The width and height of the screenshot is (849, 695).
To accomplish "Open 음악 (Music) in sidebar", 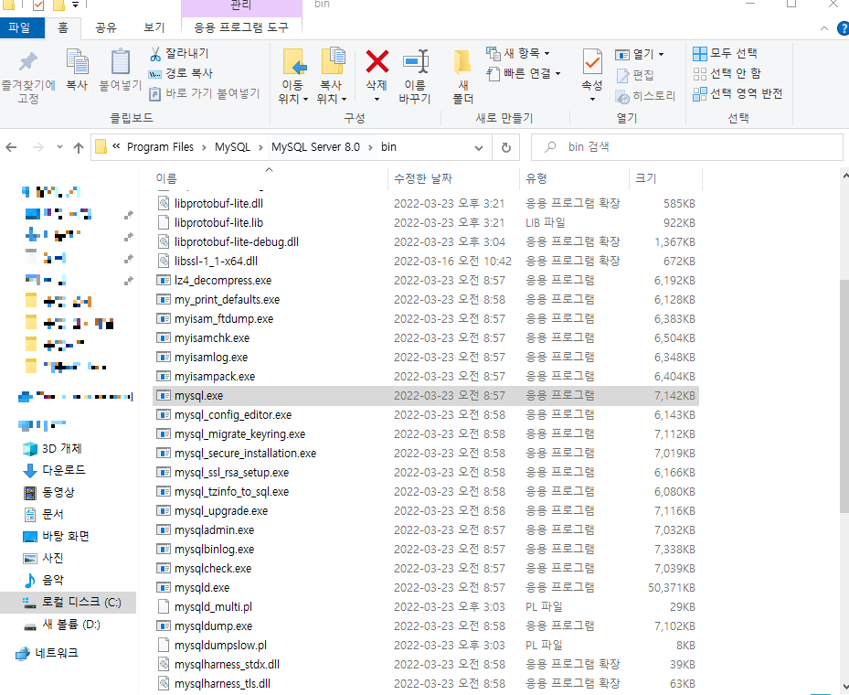I will 43,580.
